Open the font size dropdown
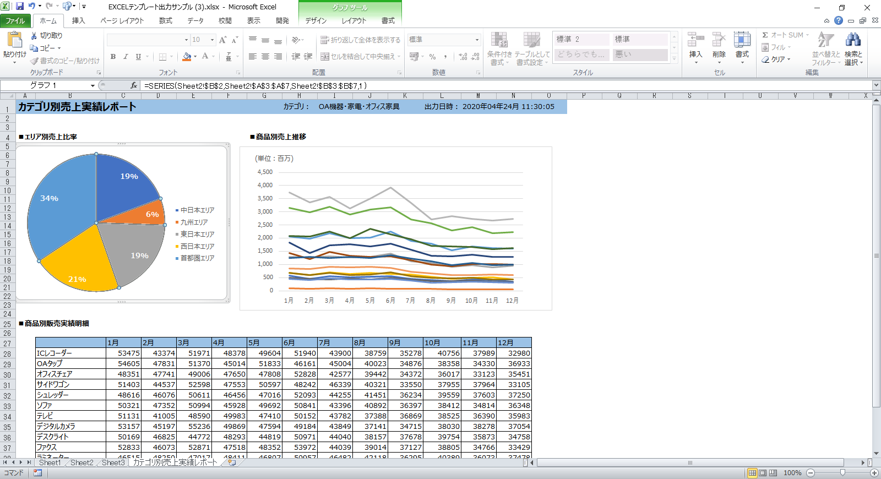 [212, 40]
